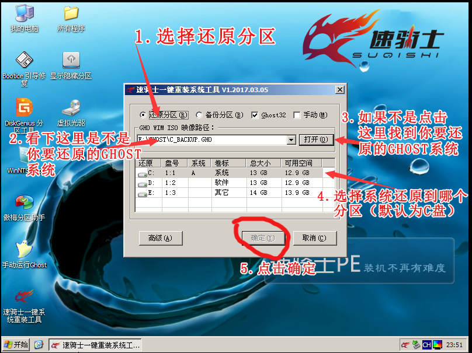
Task: Open the 我的电脑 desktop icon
Action: (25, 19)
